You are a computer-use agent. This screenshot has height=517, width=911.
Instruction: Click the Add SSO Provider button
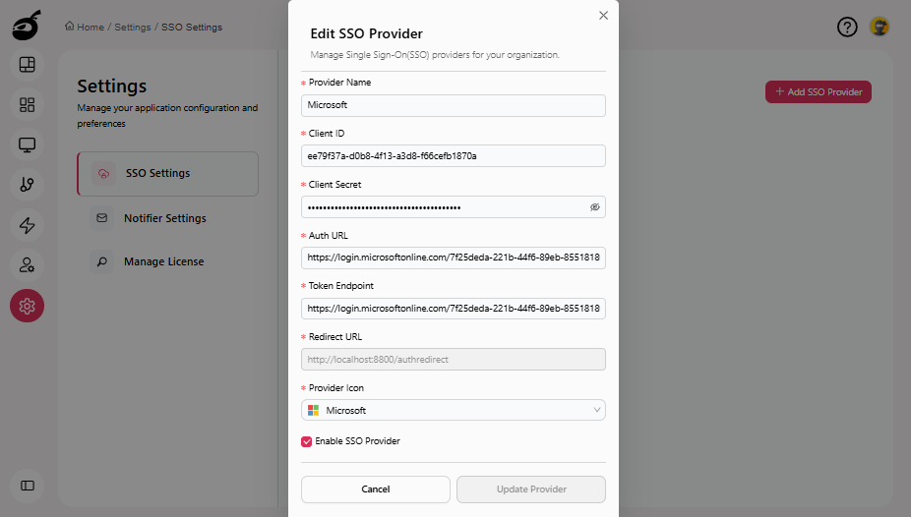819,91
